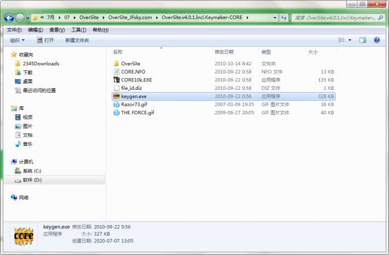Open the 查看(V) menu

click(x=57, y=30)
